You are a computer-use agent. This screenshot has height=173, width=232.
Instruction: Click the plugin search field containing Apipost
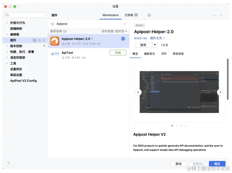88,24
